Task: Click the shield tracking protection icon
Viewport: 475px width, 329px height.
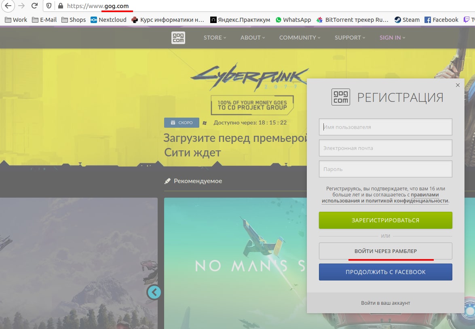Action: 49,6
